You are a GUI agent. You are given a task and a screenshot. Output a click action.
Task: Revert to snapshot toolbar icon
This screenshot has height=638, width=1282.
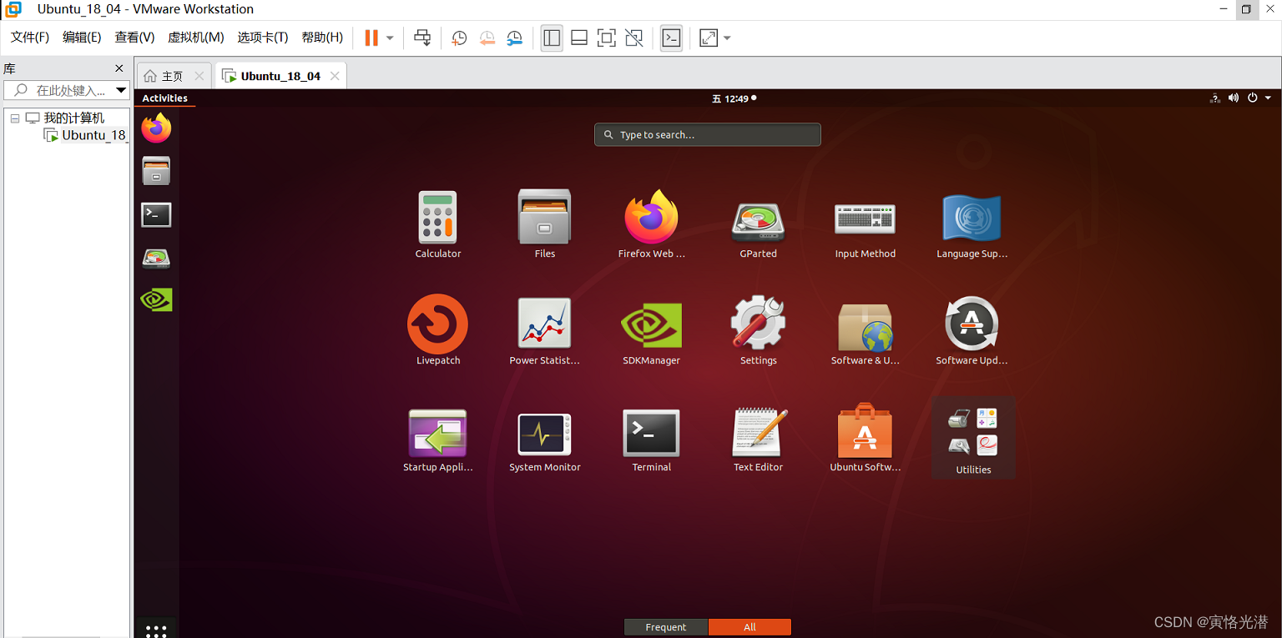[x=487, y=38]
